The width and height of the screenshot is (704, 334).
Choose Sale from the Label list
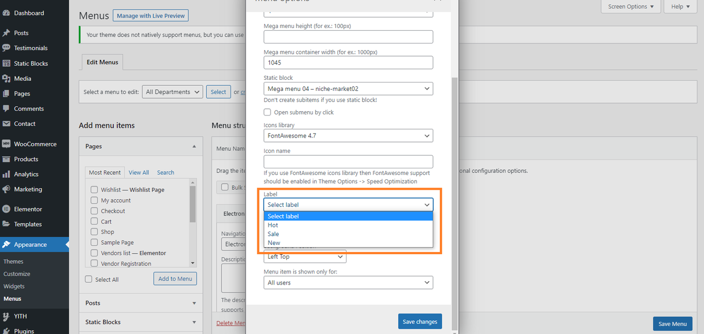[348, 234]
